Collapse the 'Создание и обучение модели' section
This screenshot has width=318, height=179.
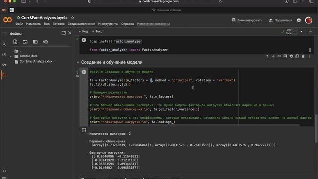click(x=78, y=62)
